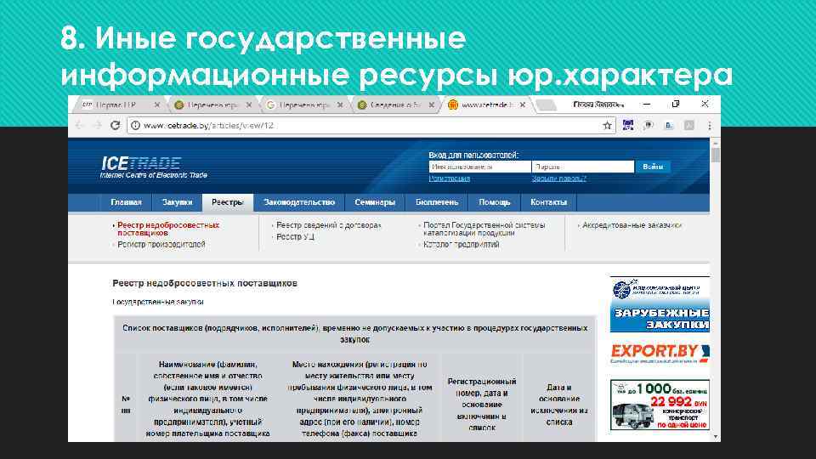Focus the username input field
This screenshot has width=816, height=459.
coord(479,167)
